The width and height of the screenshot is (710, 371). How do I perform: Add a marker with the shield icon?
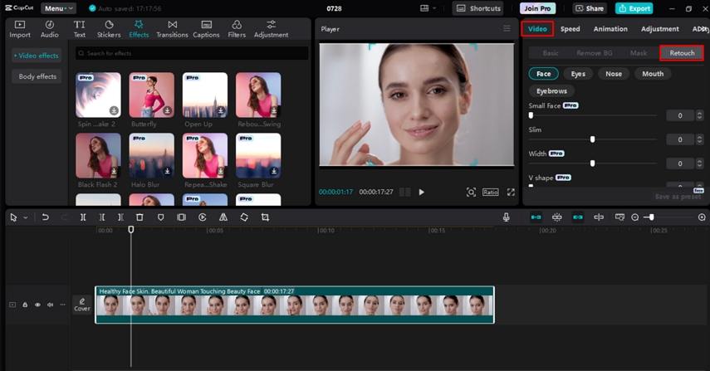pyautogui.click(x=160, y=217)
